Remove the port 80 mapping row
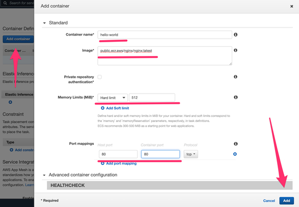This screenshot has height=207, width=299. tap(235, 154)
